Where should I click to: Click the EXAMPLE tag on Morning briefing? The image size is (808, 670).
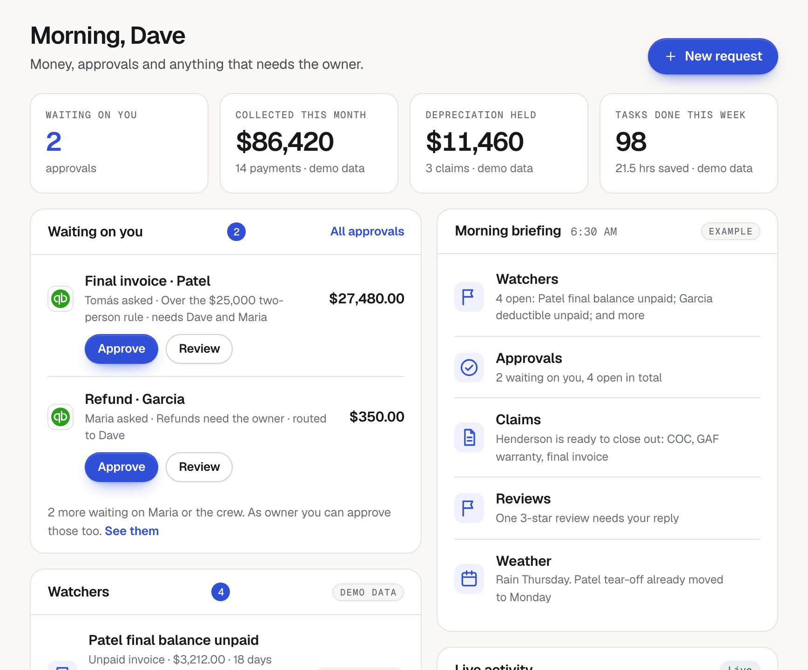(730, 231)
